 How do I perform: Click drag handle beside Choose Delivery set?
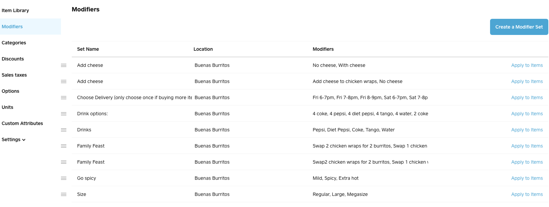(x=64, y=97)
